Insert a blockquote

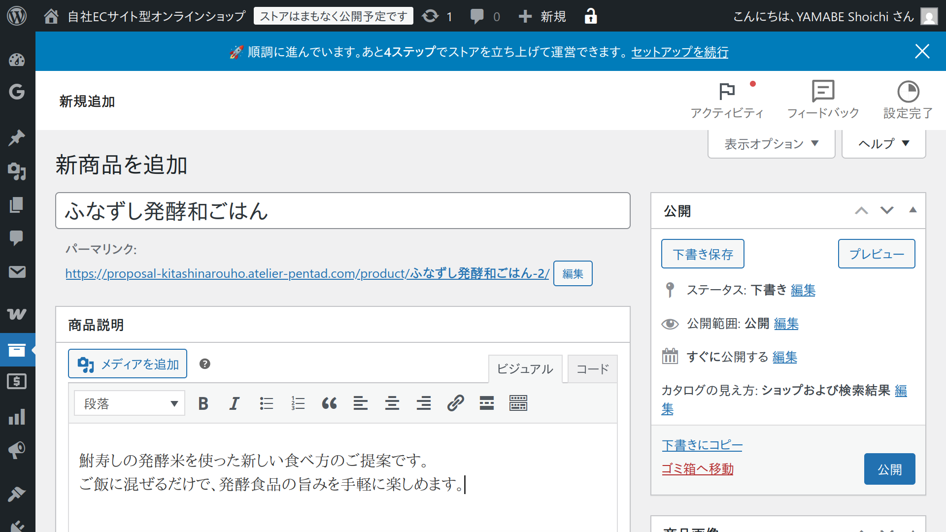329,403
